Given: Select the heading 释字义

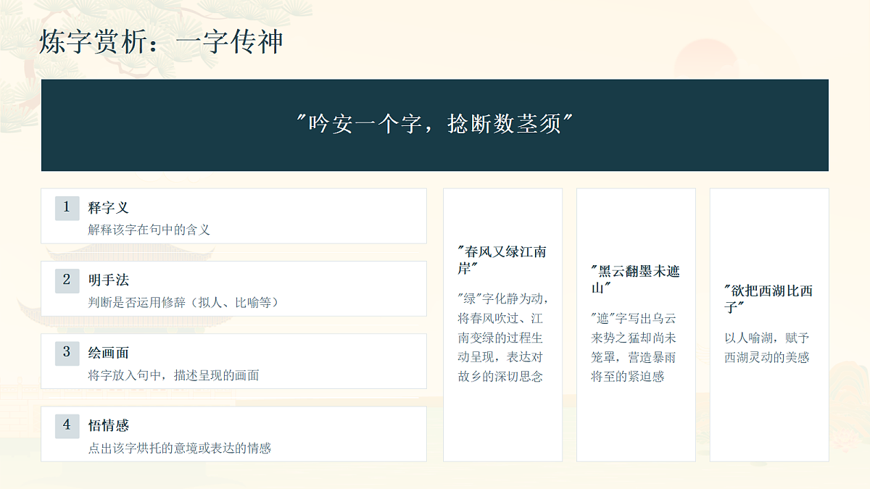Looking at the screenshot, I should click(109, 208).
